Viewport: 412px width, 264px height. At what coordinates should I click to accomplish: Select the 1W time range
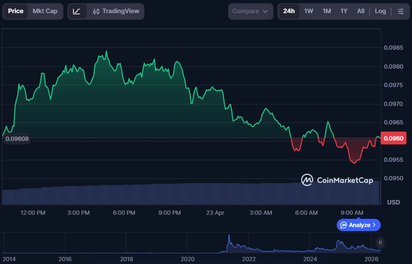308,11
